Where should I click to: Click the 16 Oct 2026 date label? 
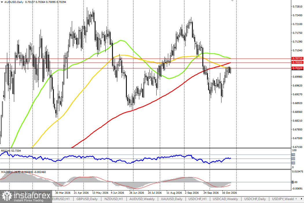point(229,193)
